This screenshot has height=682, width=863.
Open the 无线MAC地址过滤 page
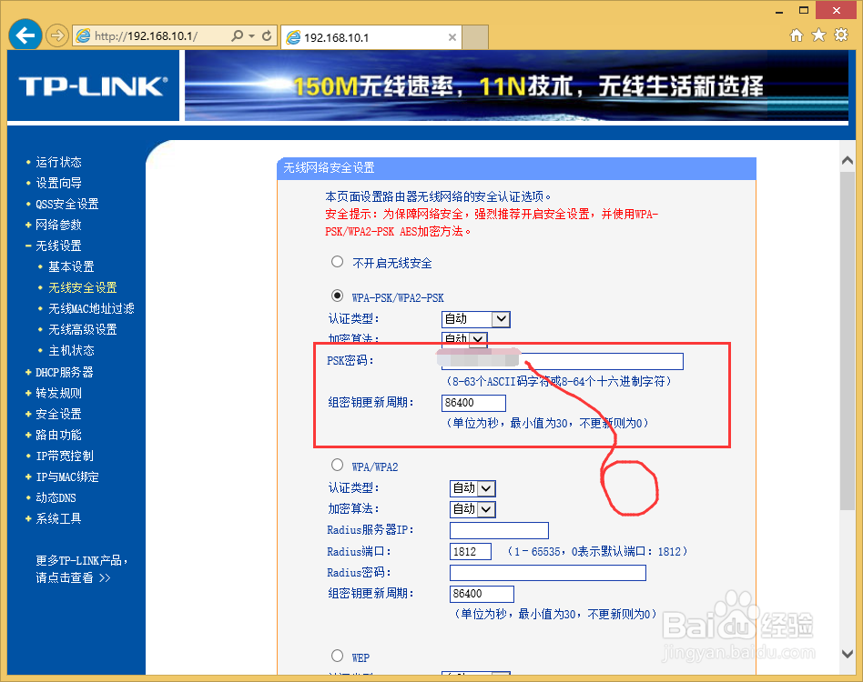pyautogui.click(x=91, y=308)
